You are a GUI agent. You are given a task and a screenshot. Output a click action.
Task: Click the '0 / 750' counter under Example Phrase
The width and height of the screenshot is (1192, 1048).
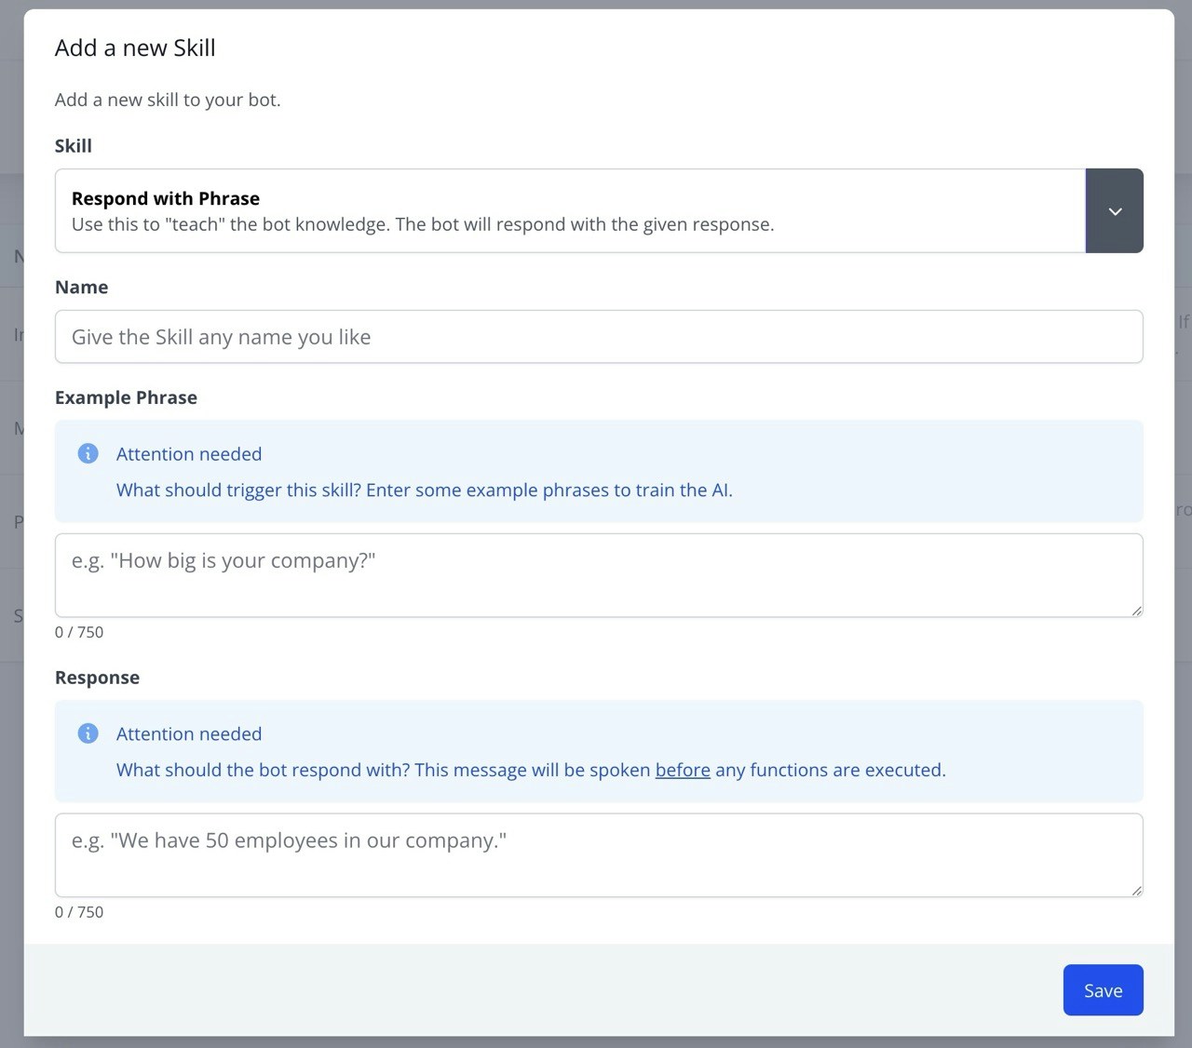pyautogui.click(x=79, y=632)
